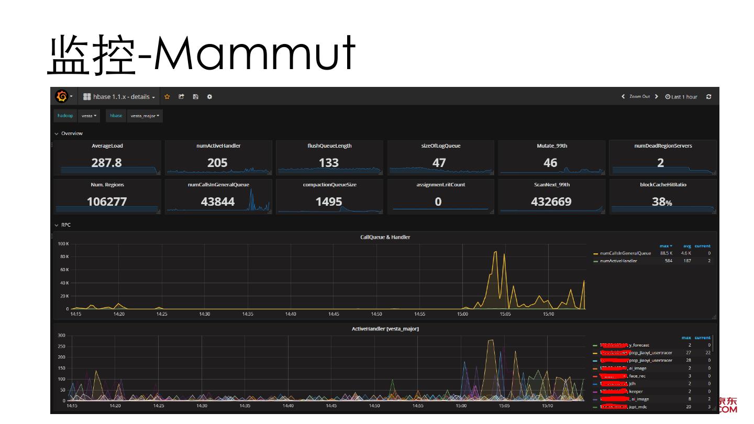The width and height of the screenshot is (754, 424).
Task: Open the hbase 1.1.x - details dashboard picker
Action: 119,97
